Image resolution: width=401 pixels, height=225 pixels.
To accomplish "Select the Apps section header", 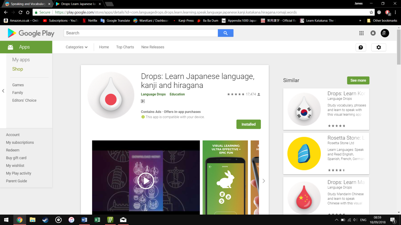I will pyautogui.click(x=26, y=47).
